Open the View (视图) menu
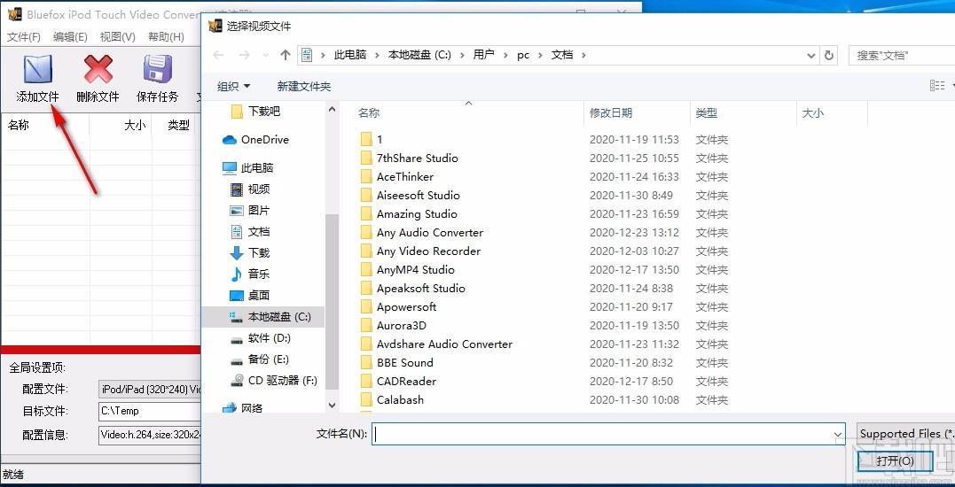The width and height of the screenshot is (955, 487). 118,37
